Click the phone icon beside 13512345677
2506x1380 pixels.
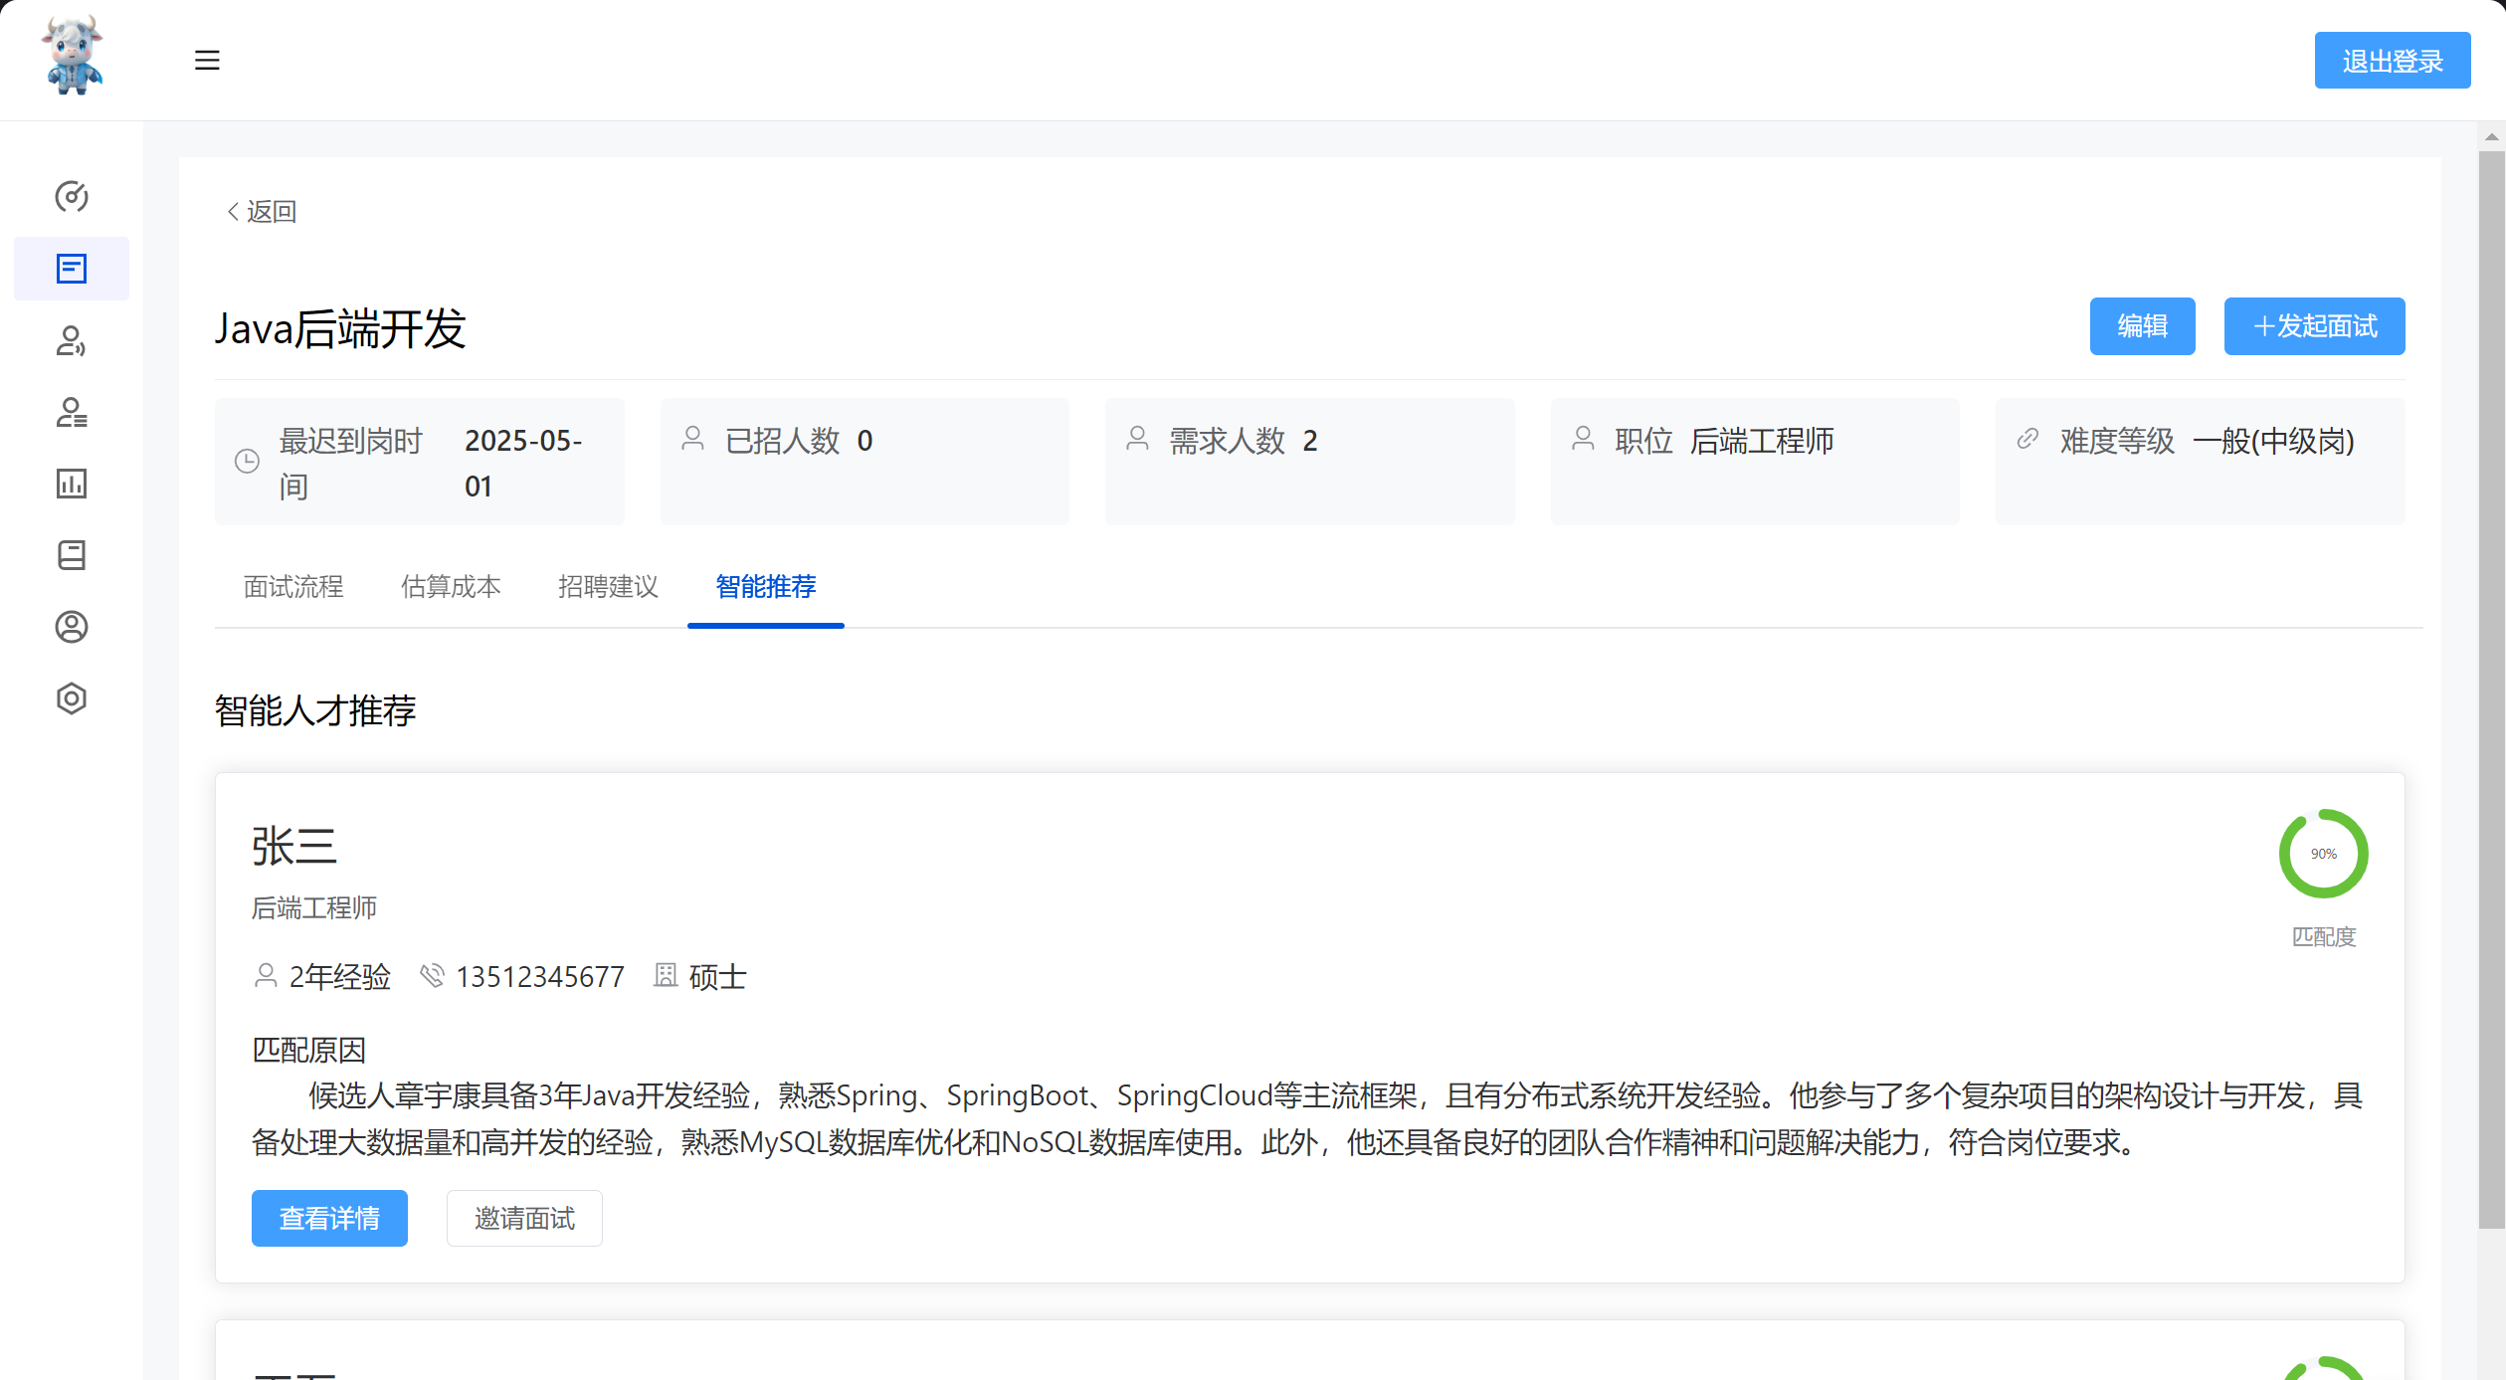click(432, 975)
